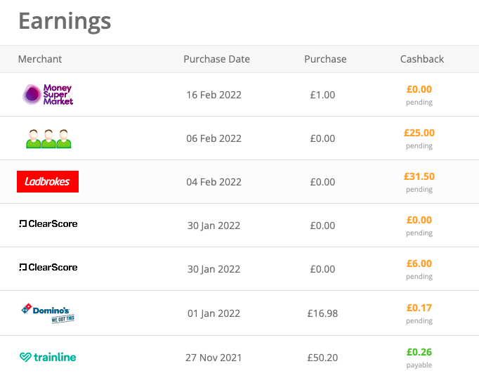Select the Domino's merchant logo
This screenshot has height=378, width=479.
[x=48, y=312]
